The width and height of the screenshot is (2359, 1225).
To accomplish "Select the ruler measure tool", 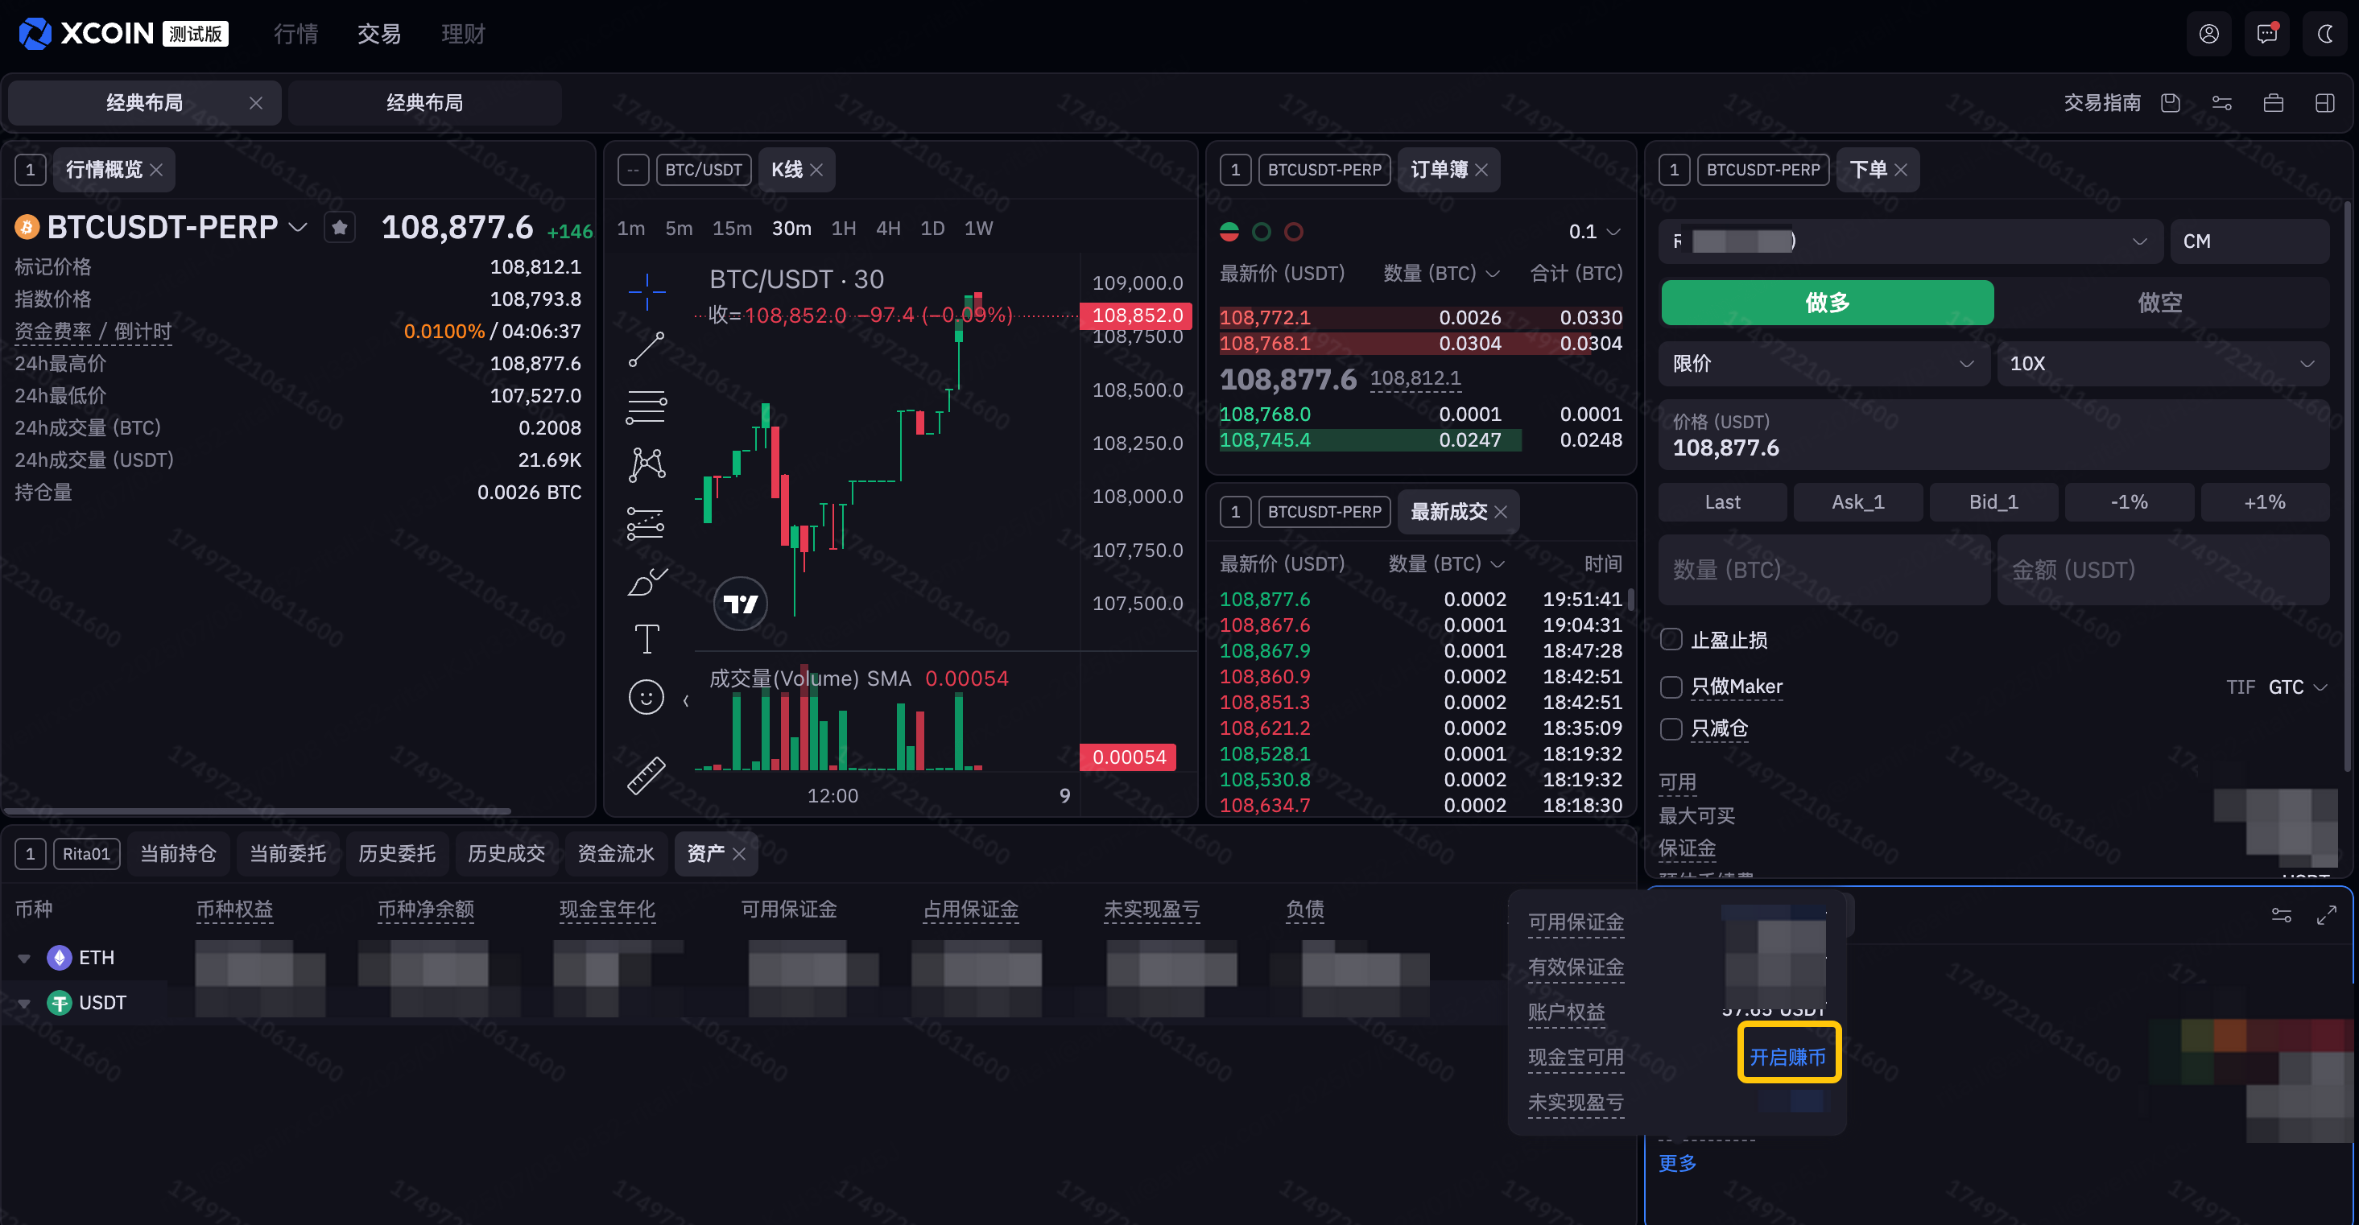I will [647, 774].
